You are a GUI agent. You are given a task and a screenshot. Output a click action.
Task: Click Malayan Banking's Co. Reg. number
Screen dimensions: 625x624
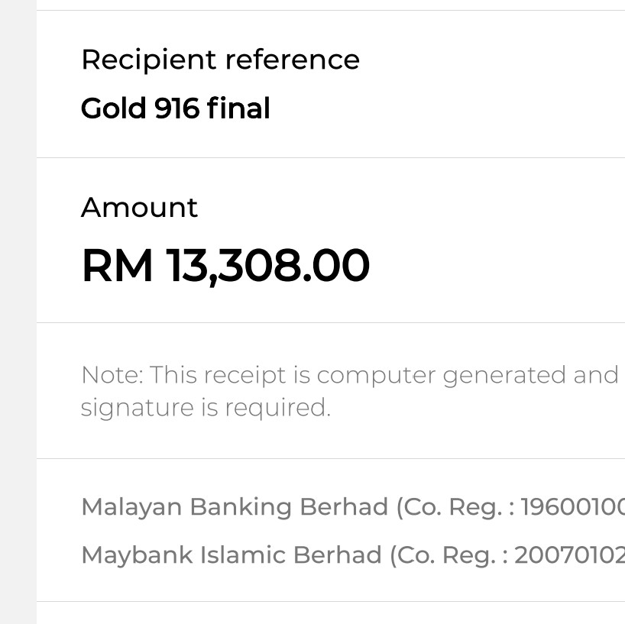click(572, 506)
